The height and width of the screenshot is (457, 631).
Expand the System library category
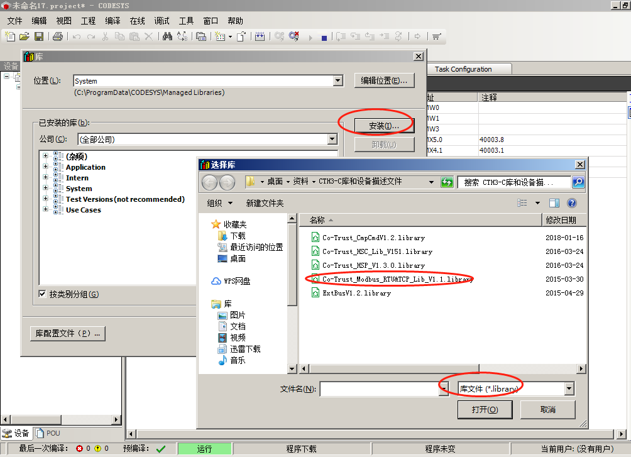pyautogui.click(x=45, y=188)
